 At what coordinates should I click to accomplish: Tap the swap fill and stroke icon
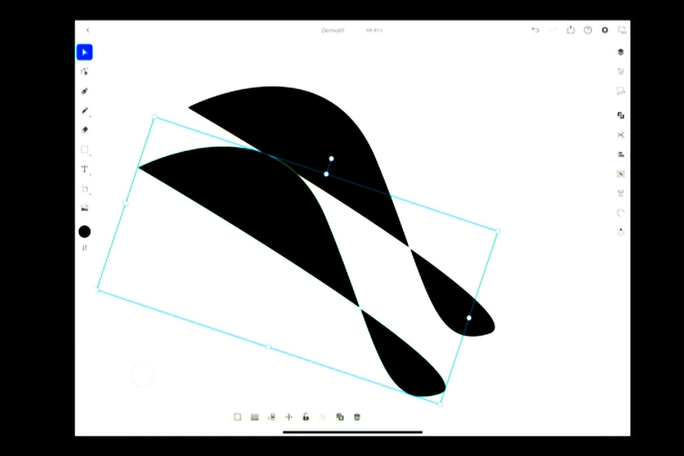(84, 248)
